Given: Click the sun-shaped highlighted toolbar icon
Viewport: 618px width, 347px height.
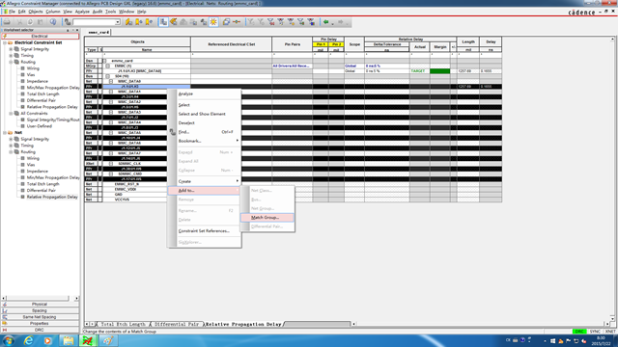Looking at the screenshot, I should coord(213,22).
